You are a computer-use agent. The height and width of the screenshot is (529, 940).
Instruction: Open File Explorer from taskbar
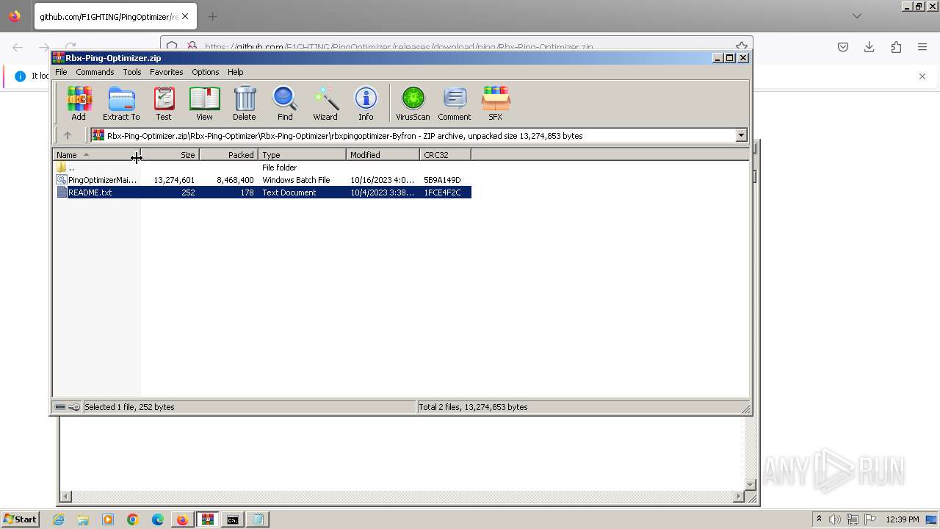pos(83,519)
